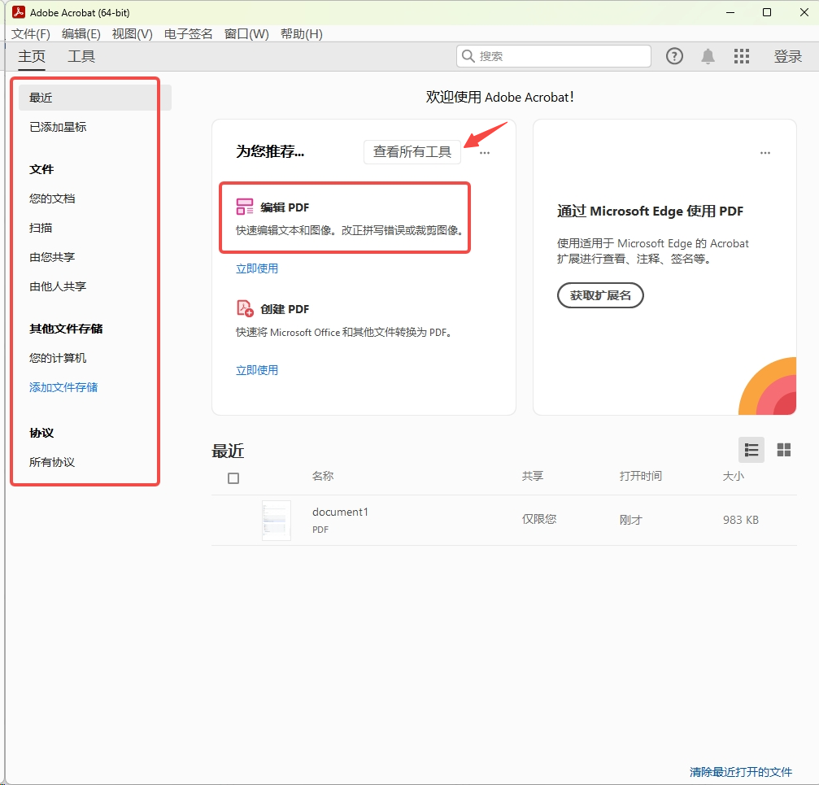Click 清除最近打开的文件 link
819x785 pixels.
pyautogui.click(x=741, y=771)
